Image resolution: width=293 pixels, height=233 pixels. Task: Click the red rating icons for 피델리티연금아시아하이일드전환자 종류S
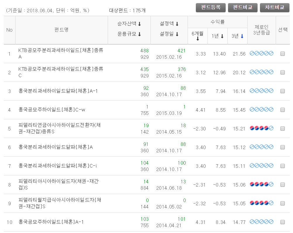(261, 128)
